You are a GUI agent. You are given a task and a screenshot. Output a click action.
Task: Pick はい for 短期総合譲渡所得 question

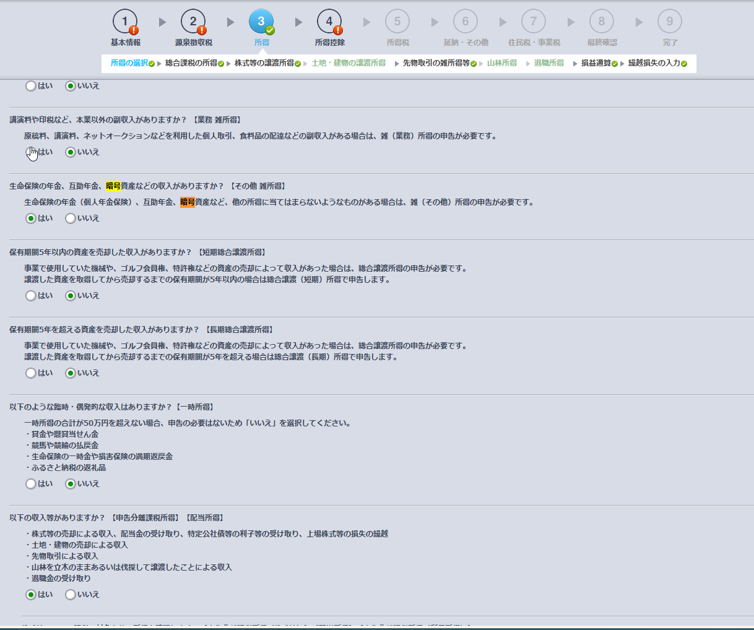point(31,296)
